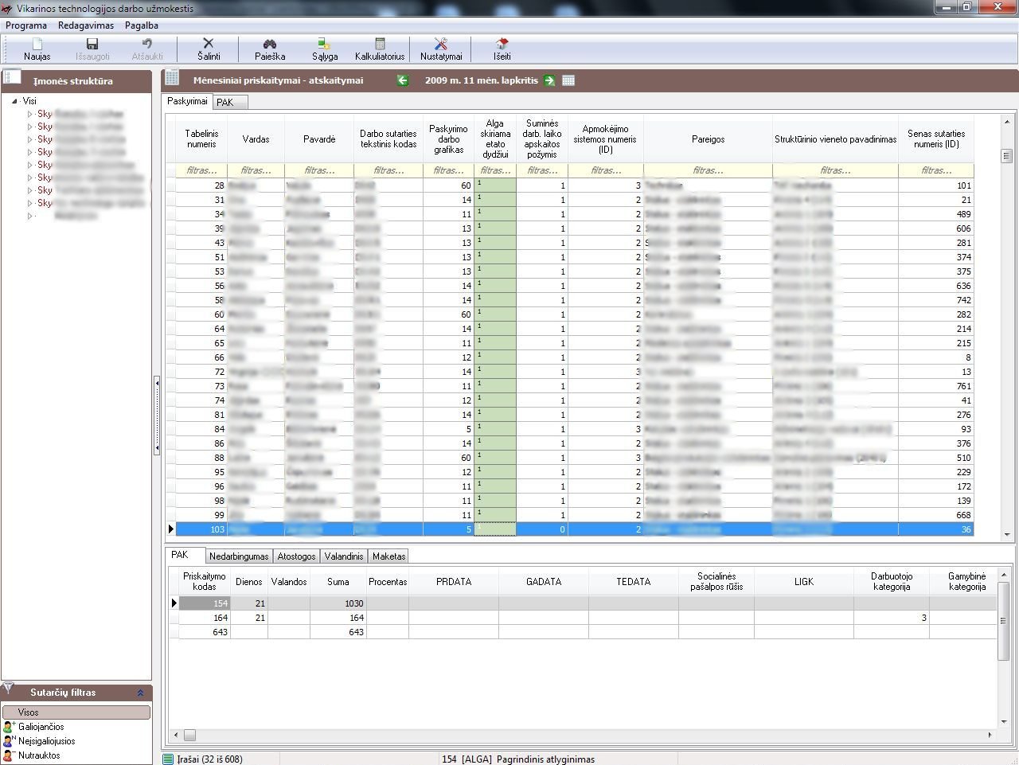Sort by the Pavardė column header
1019x765 pixels.
[318, 139]
